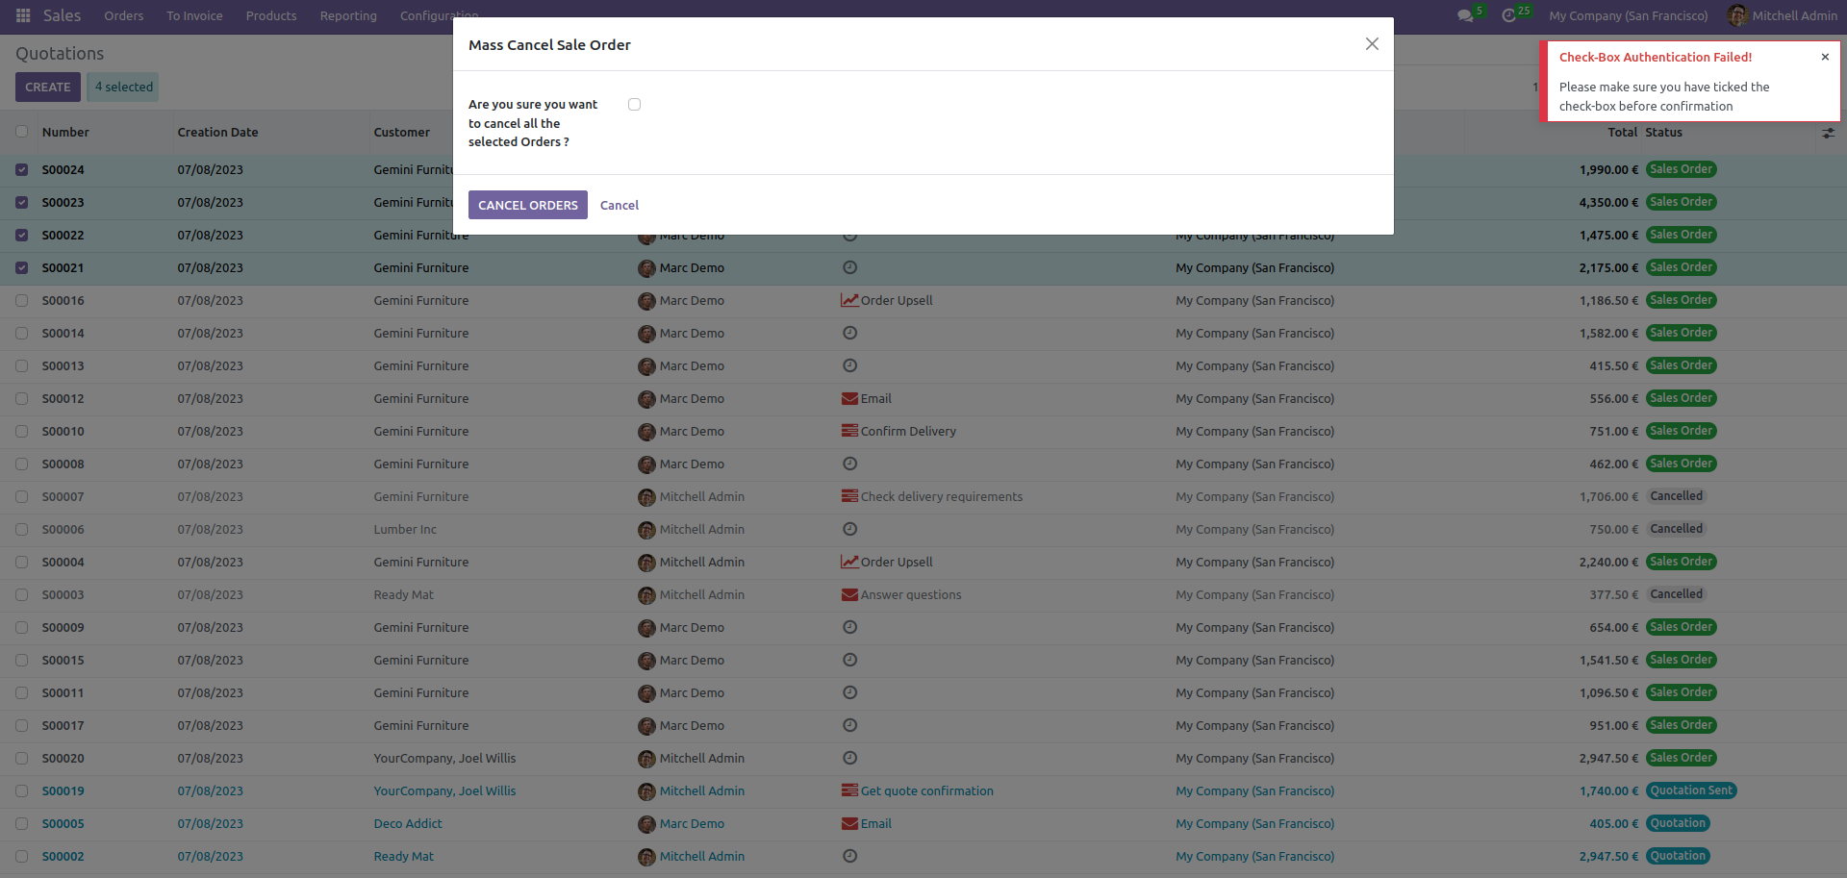
Task: Click the Cancel link in the dialog
Action: click(x=620, y=205)
